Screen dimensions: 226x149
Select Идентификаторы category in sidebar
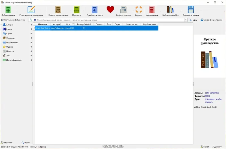point(14,60)
